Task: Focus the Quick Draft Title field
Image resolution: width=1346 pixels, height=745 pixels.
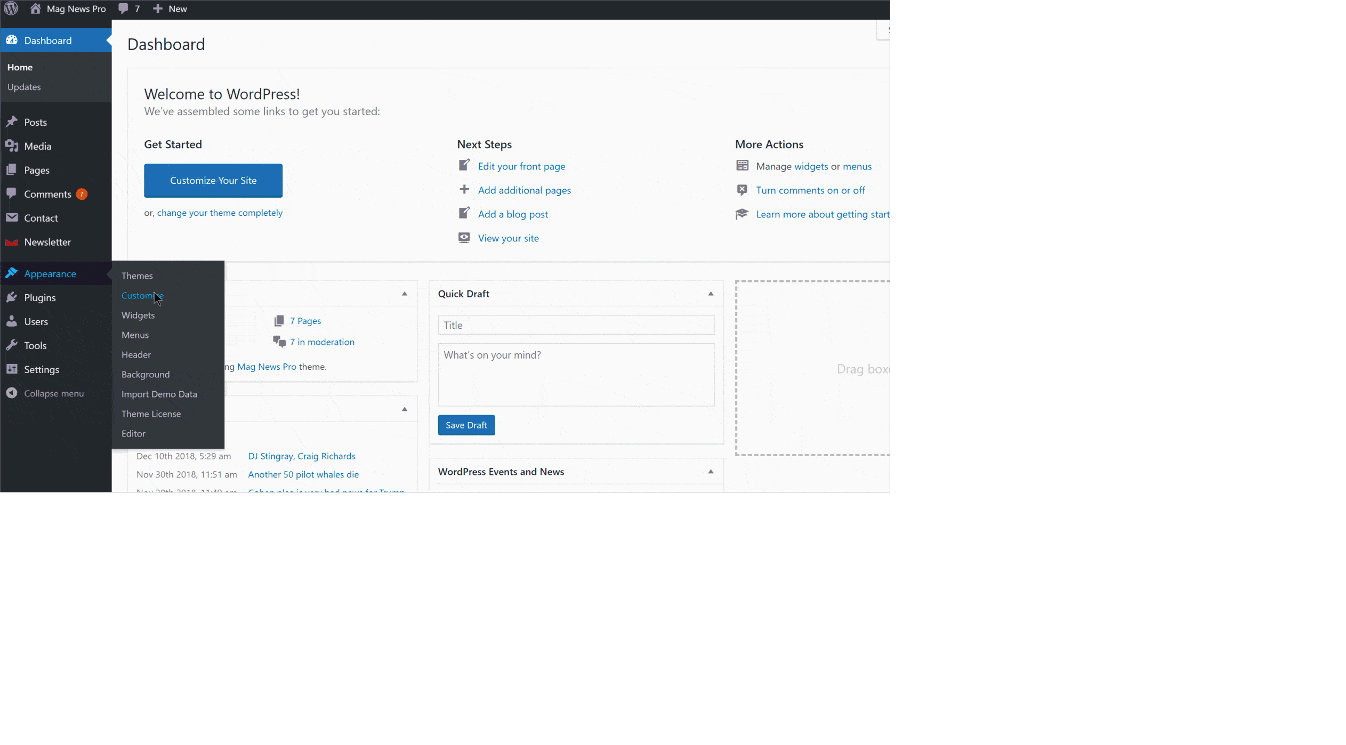Action: [576, 325]
